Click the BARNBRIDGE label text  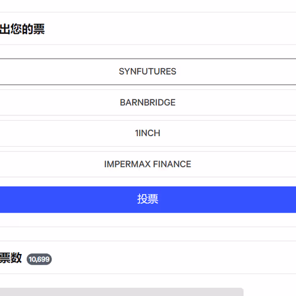(x=147, y=102)
